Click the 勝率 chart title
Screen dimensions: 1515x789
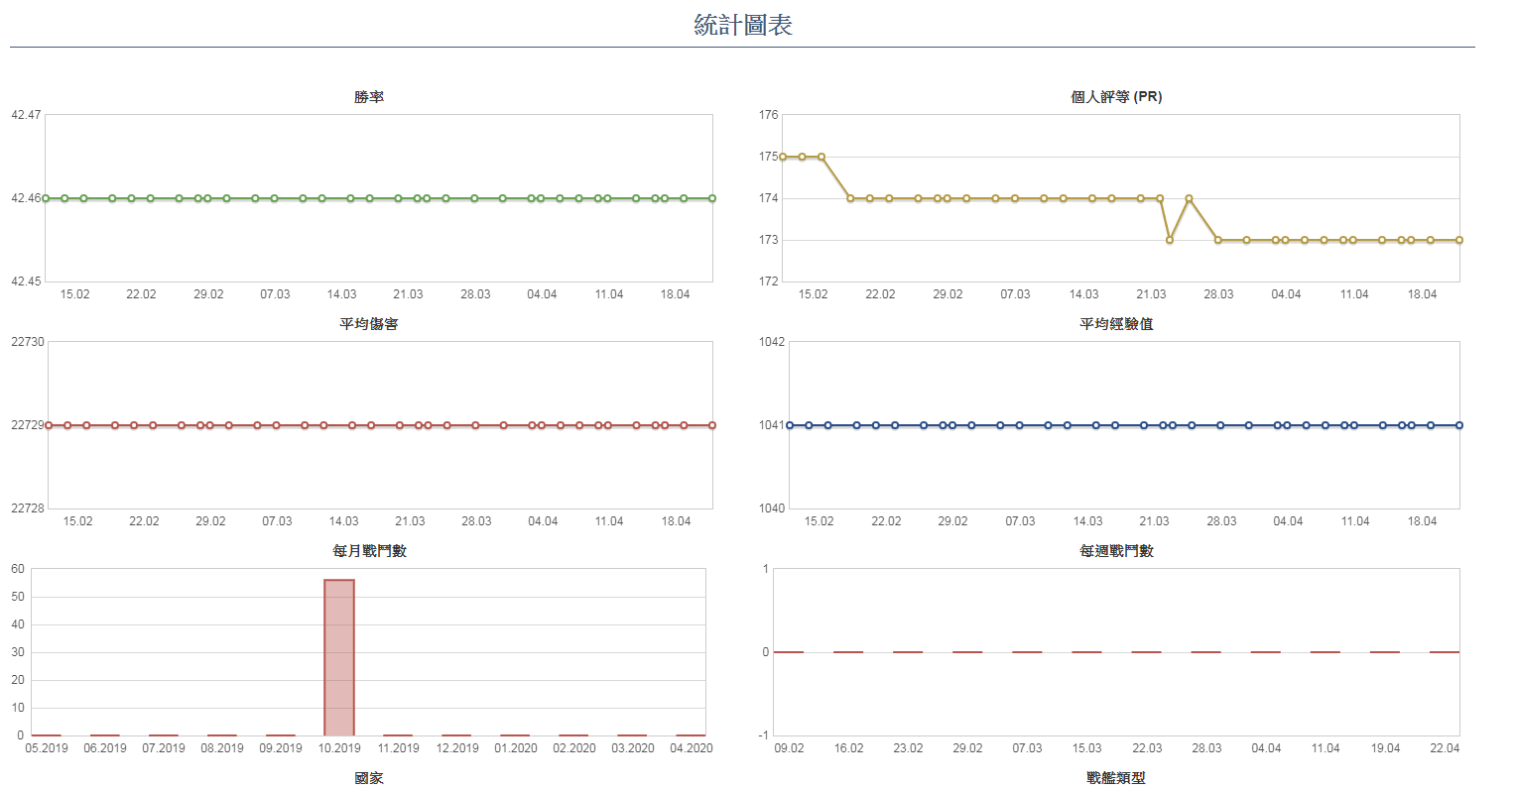pyautogui.click(x=369, y=97)
